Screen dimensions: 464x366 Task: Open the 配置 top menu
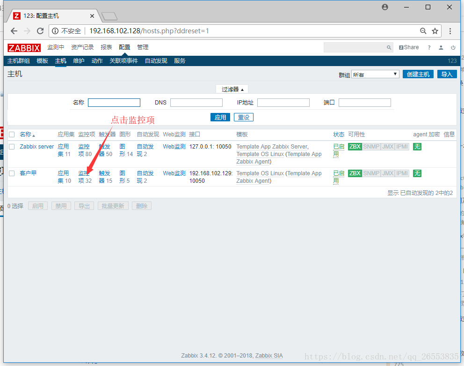(x=124, y=47)
